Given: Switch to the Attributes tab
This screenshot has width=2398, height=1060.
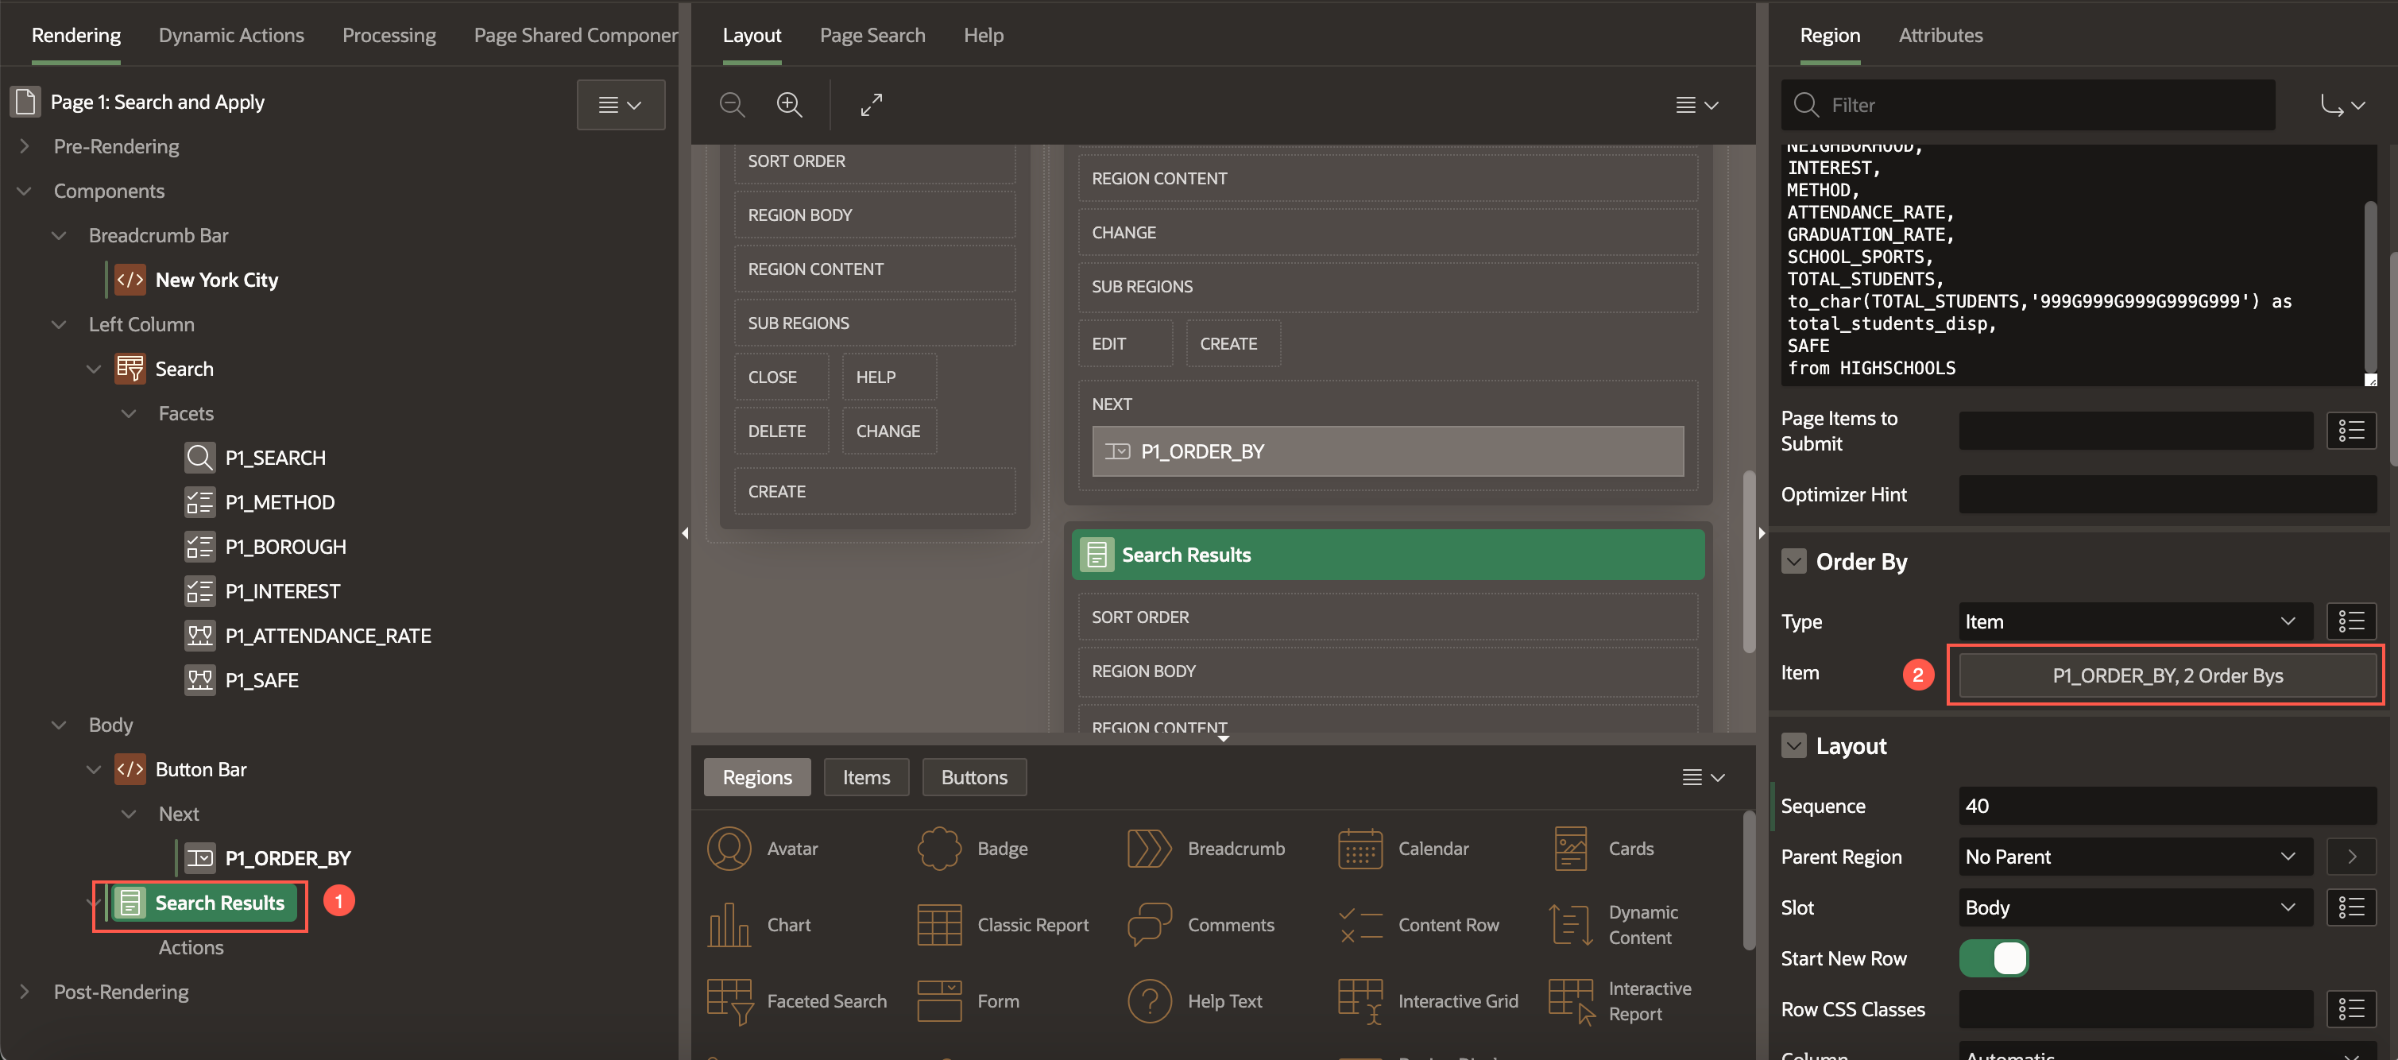Looking at the screenshot, I should [x=1940, y=34].
